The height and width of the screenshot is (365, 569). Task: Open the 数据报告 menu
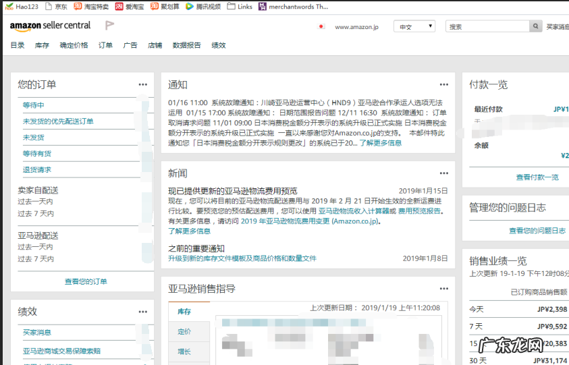[x=187, y=45]
